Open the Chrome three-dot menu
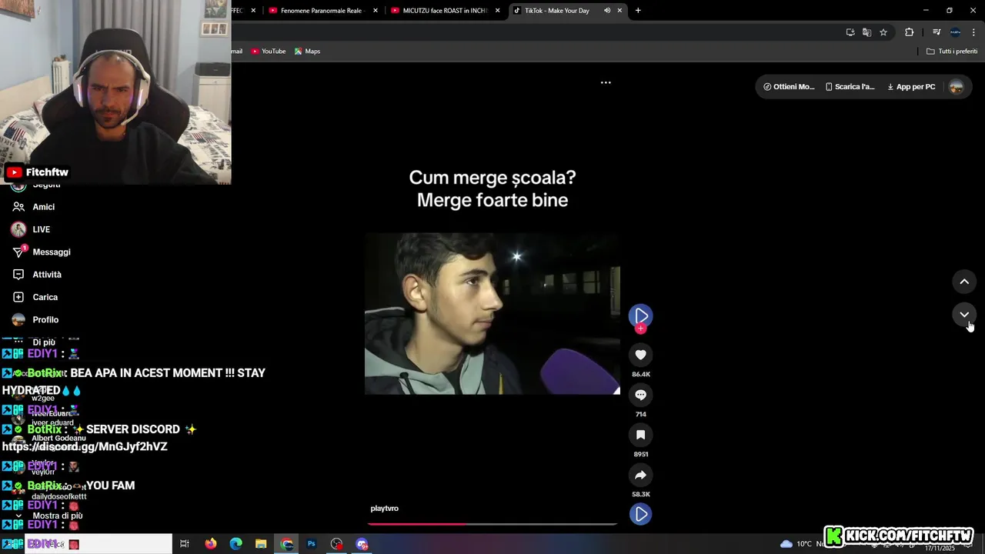This screenshot has height=554, width=985. pyautogui.click(x=974, y=32)
